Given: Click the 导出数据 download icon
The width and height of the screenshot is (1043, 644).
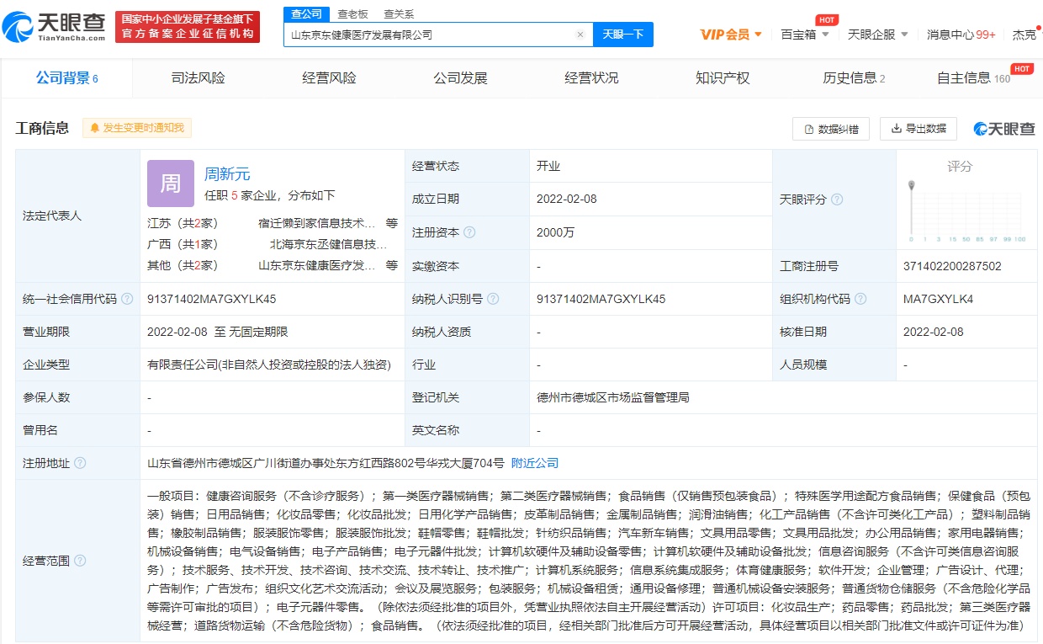Looking at the screenshot, I should pos(897,129).
